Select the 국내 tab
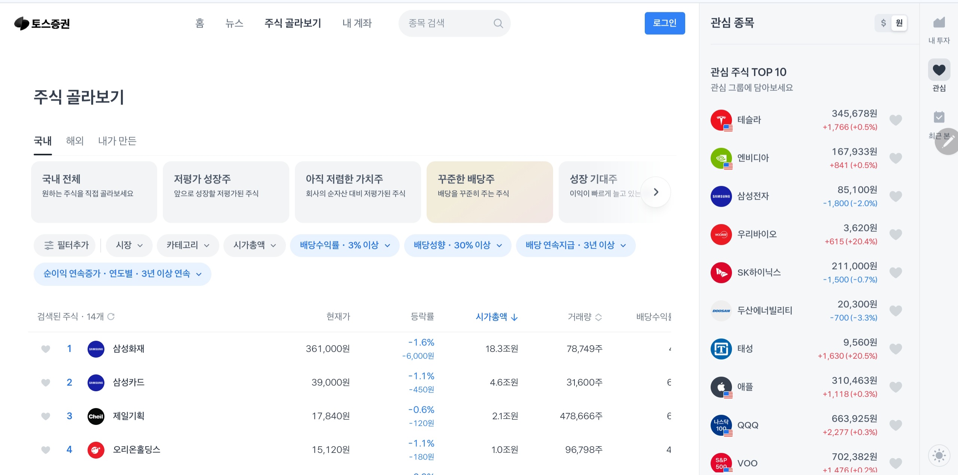This screenshot has height=475, width=958. point(43,141)
